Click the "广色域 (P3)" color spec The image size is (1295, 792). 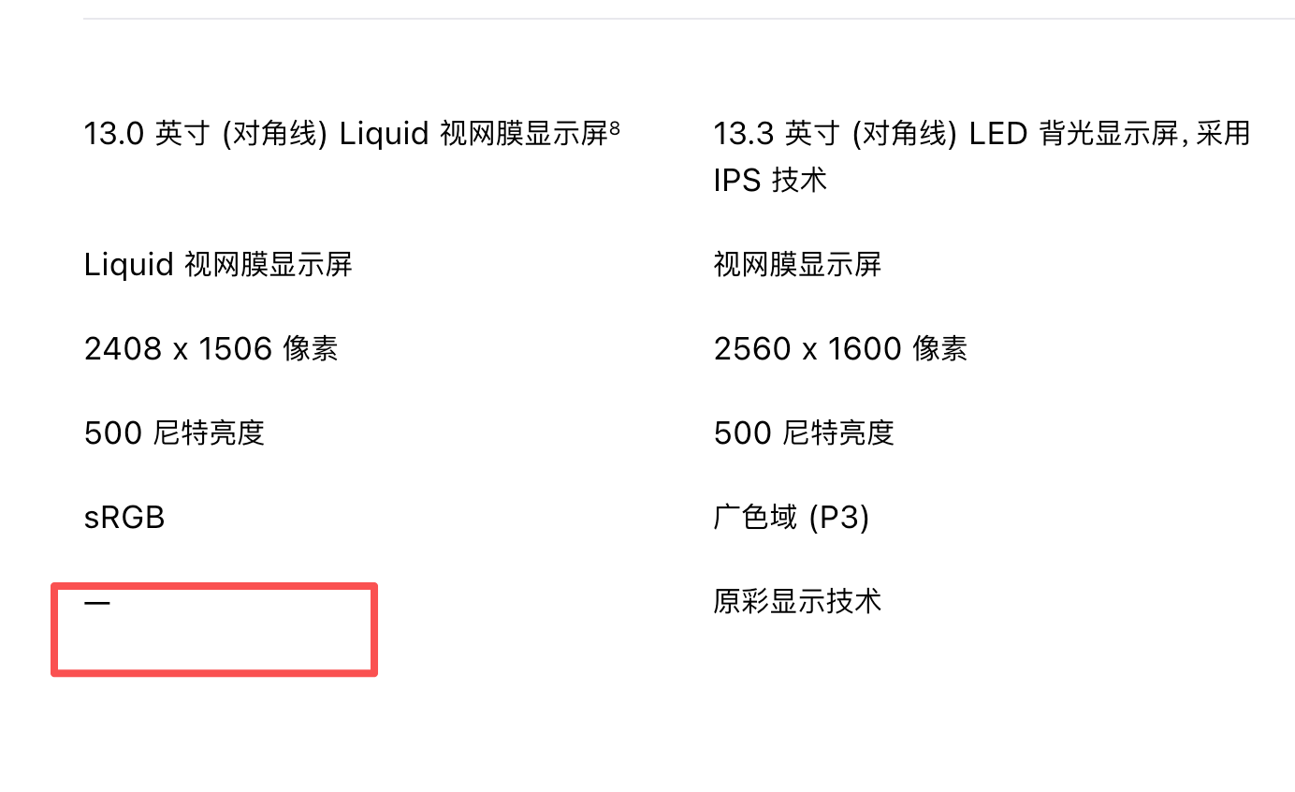791,518
